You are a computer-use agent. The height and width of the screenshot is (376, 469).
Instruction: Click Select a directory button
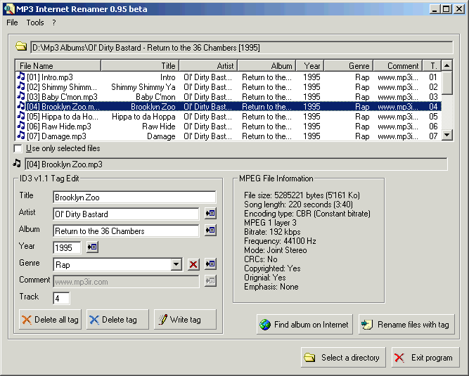[343, 358]
